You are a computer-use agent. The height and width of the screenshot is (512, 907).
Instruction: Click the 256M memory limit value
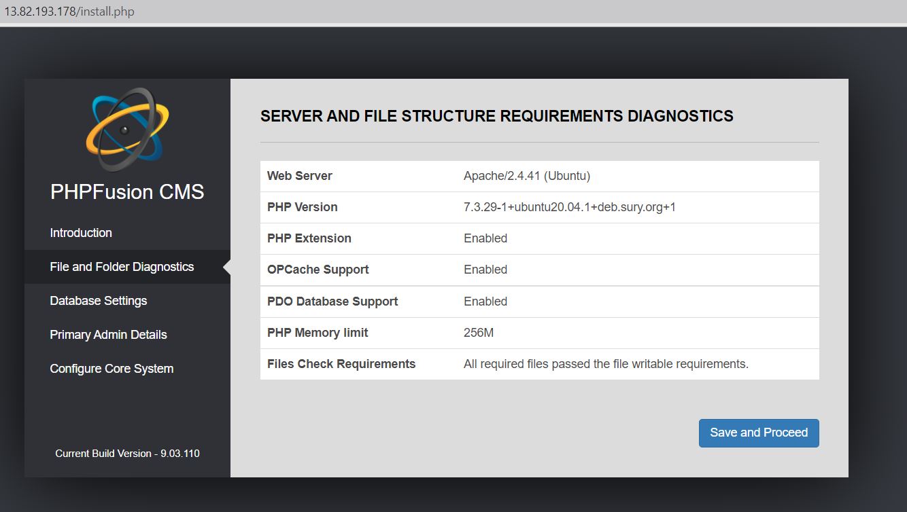click(x=479, y=333)
